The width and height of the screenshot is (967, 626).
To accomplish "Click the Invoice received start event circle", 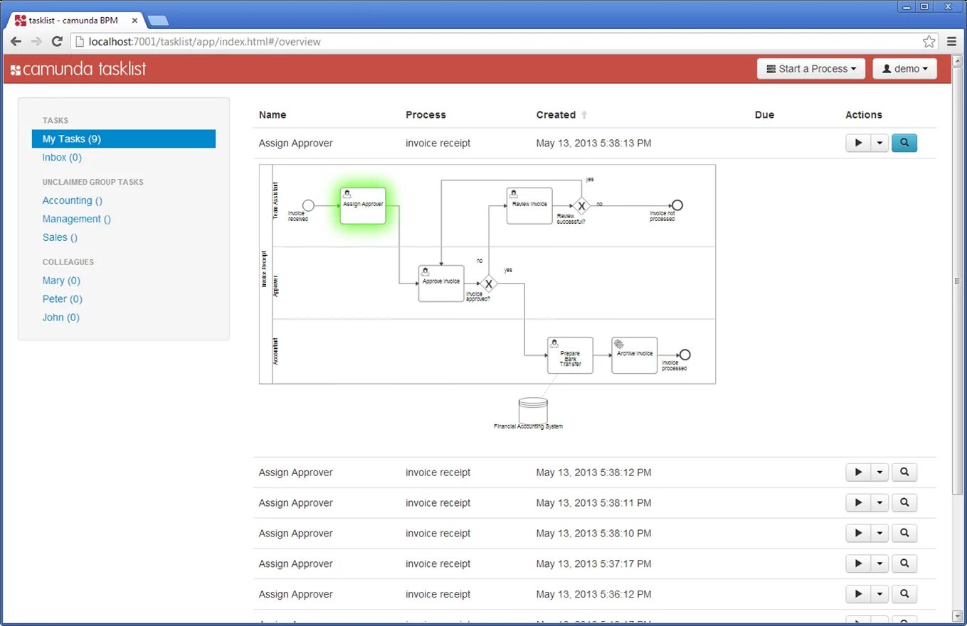I will [x=308, y=205].
